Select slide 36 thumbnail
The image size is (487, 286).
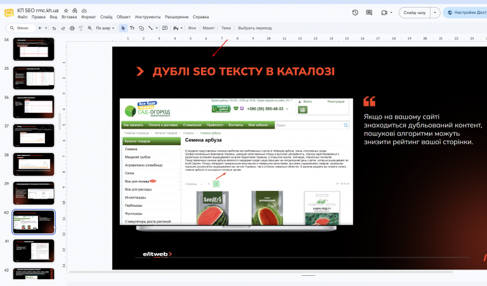point(34,107)
